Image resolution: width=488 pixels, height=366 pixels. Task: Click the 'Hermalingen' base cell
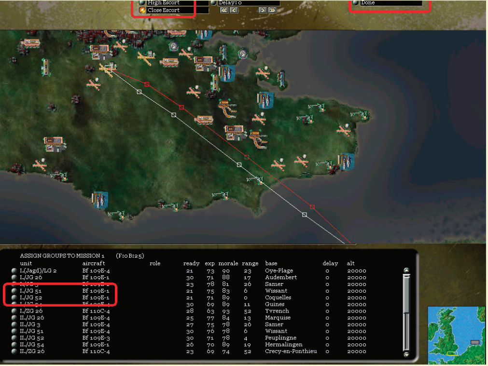(x=283, y=345)
